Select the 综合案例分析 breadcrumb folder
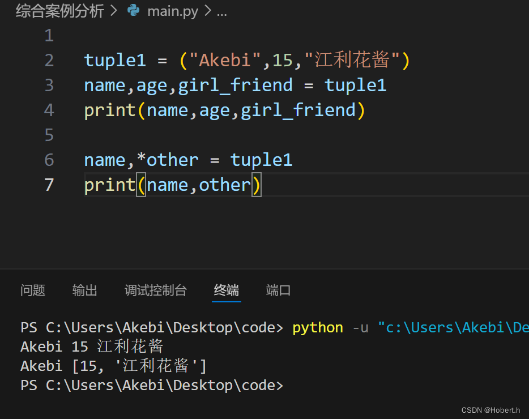 click(59, 11)
